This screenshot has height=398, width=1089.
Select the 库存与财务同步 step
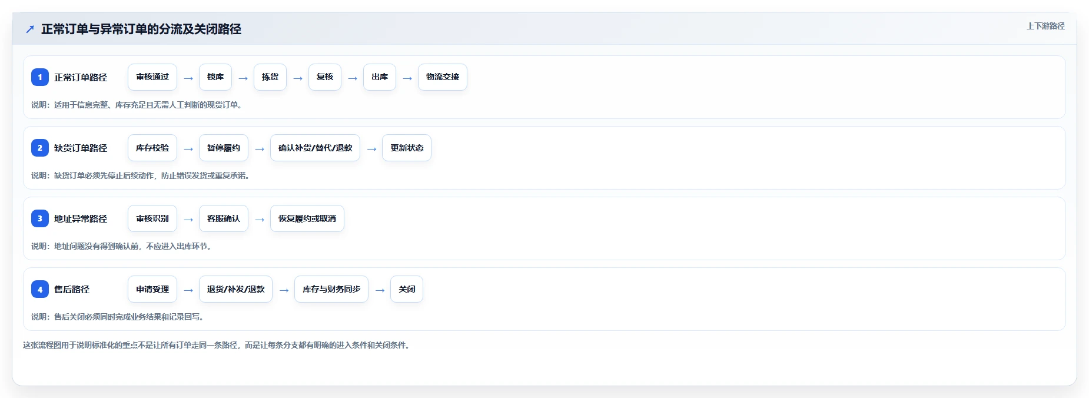point(331,289)
